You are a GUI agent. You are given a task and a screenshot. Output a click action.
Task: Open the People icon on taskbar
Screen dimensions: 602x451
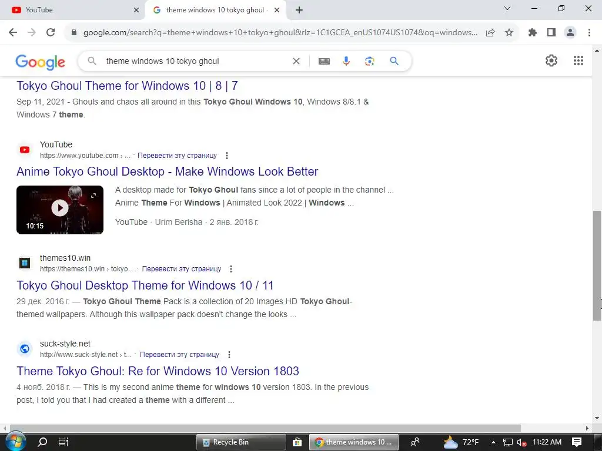[415, 442]
